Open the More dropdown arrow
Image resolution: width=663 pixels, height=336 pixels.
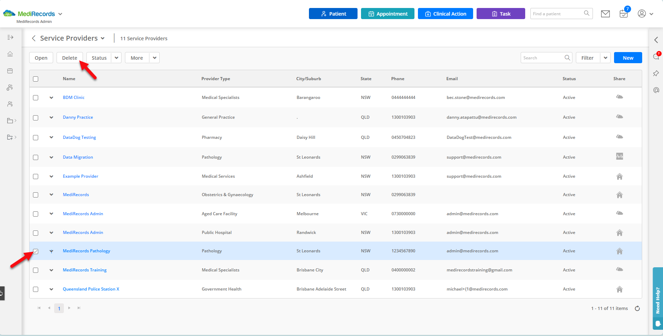tap(154, 58)
